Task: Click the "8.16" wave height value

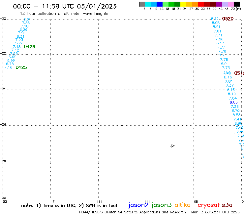Action: point(228,77)
